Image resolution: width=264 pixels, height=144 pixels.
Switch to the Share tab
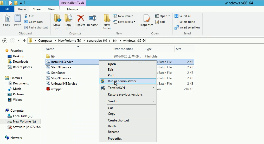tap(37, 9)
